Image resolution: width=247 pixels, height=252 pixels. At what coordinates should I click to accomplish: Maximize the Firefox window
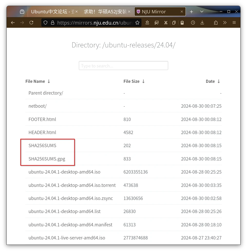pyautogui.click(x=229, y=12)
